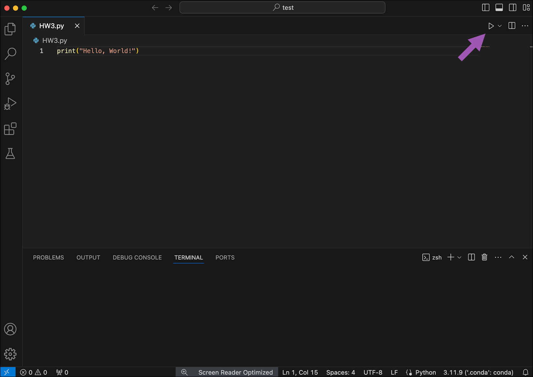The width and height of the screenshot is (533, 377).
Task: Split the editor to the right
Action: coord(511,26)
